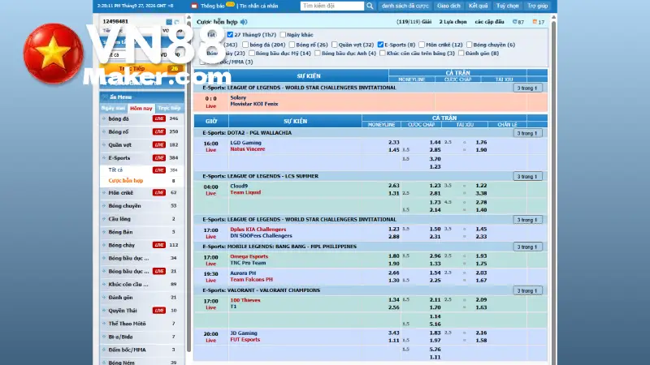Select LGD Gaming moneyline odds 2.33
Image resolution: width=650 pixels, height=365 pixels.
pos(394,143)
